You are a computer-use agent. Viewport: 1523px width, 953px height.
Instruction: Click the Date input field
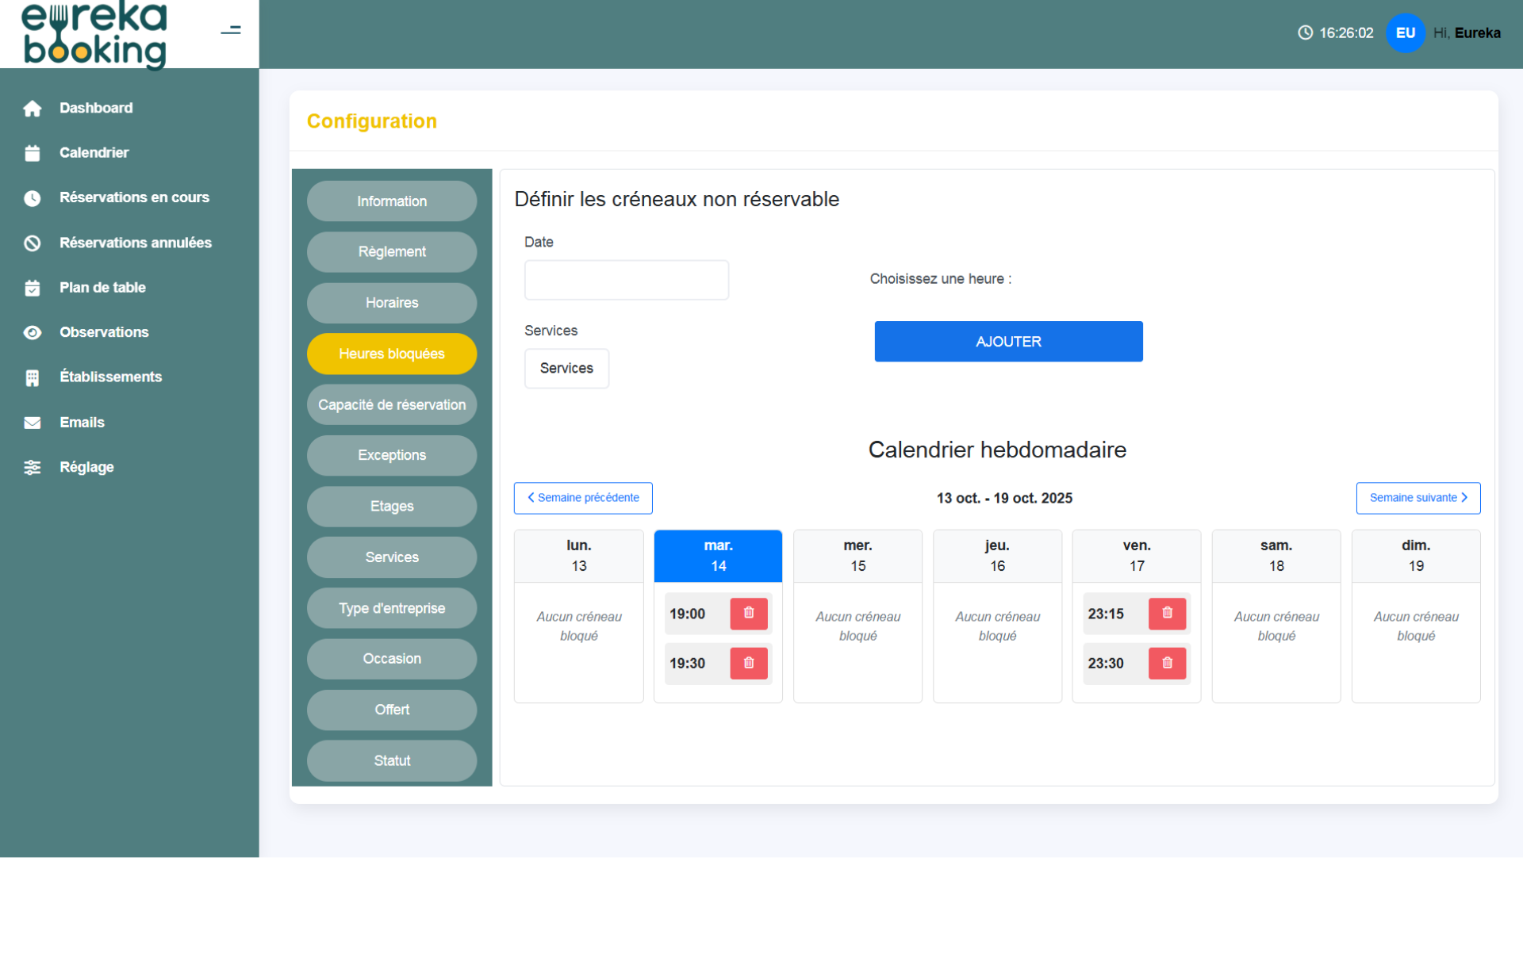[626, 280]
